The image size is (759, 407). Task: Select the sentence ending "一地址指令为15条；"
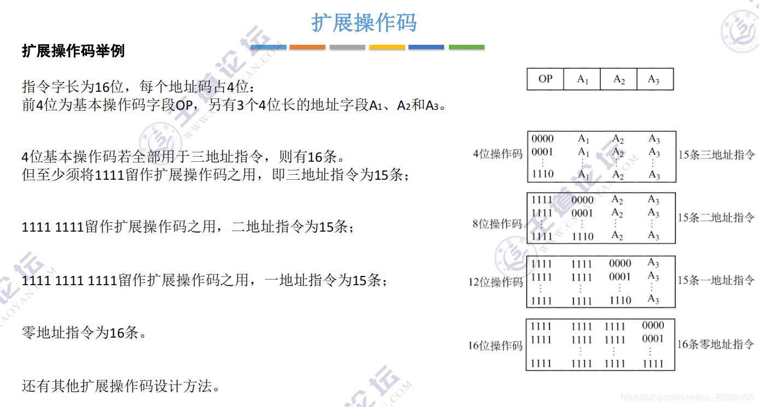[205, 281]
